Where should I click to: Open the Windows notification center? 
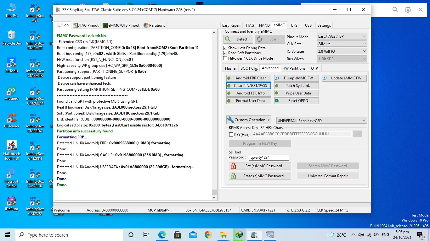tap(420, 235)
